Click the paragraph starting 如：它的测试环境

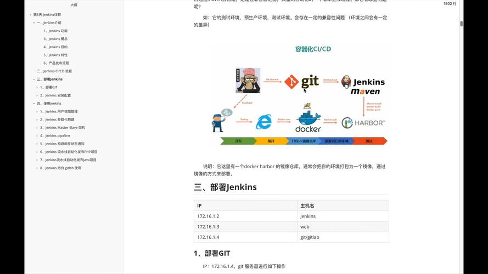pos(291,21)
